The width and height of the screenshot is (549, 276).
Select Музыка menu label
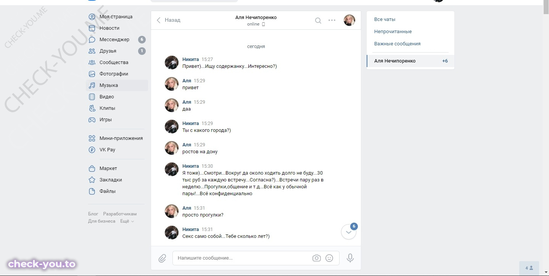click(109, 85)
